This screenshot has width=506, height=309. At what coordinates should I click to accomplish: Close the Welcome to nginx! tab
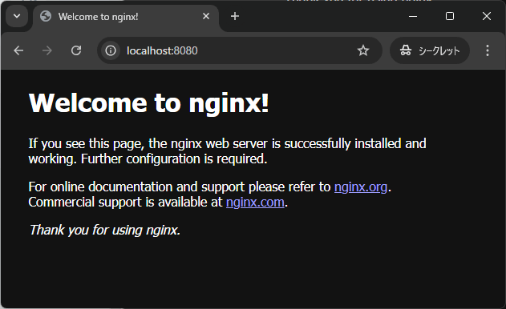[206, 16]
